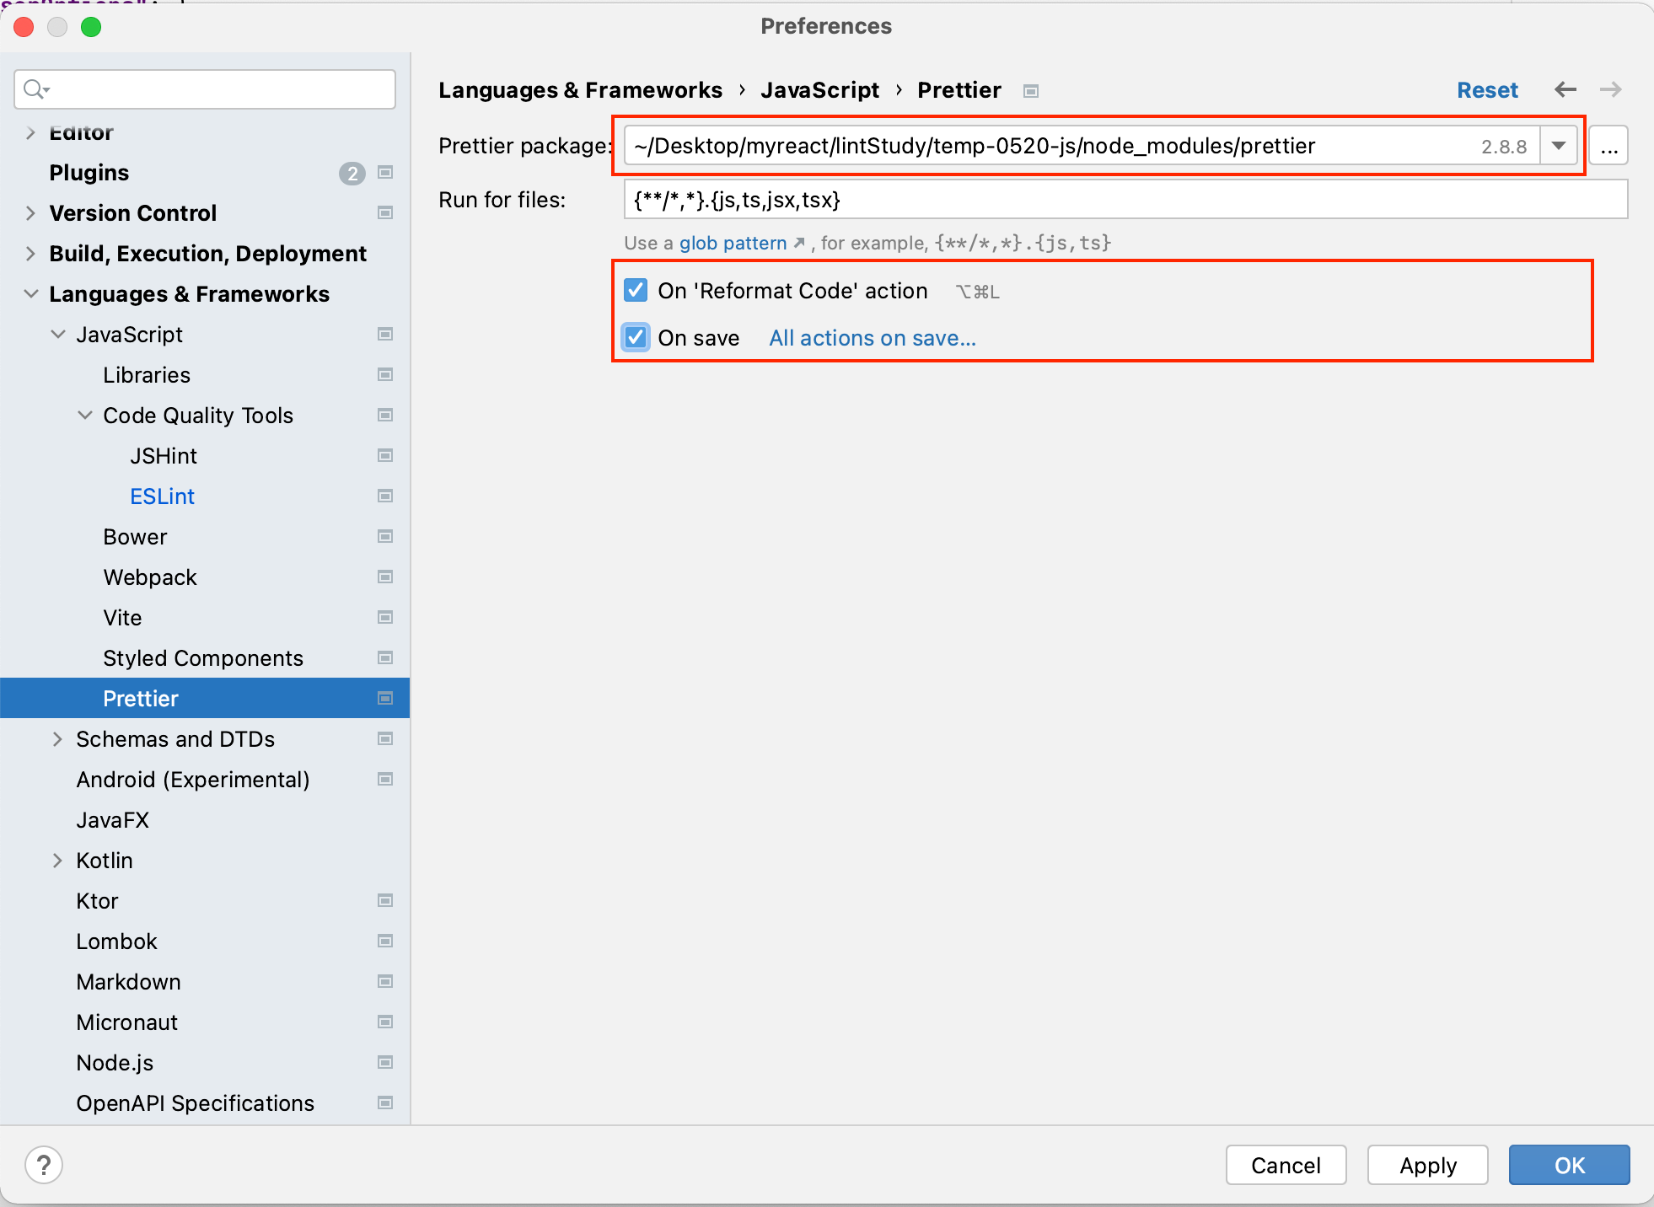Collapse the Code Quality Tools node
The width and height of the screenshot is (1654, 1207).
(x=85, y=416)
